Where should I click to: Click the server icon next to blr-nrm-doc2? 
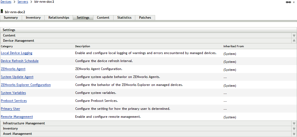coord(2,12)
